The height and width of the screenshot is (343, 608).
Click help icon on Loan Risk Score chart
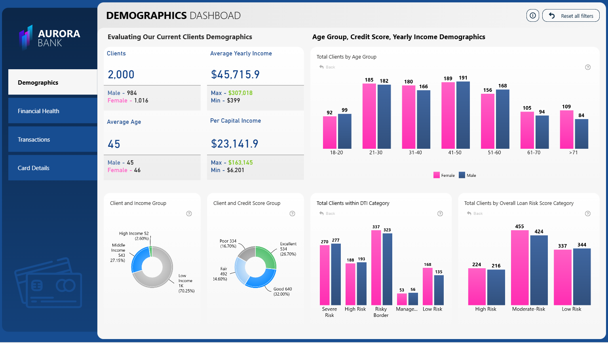click(588, 214)
